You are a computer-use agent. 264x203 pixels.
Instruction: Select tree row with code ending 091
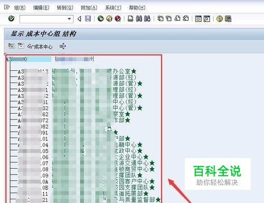[x=68, y=133]
